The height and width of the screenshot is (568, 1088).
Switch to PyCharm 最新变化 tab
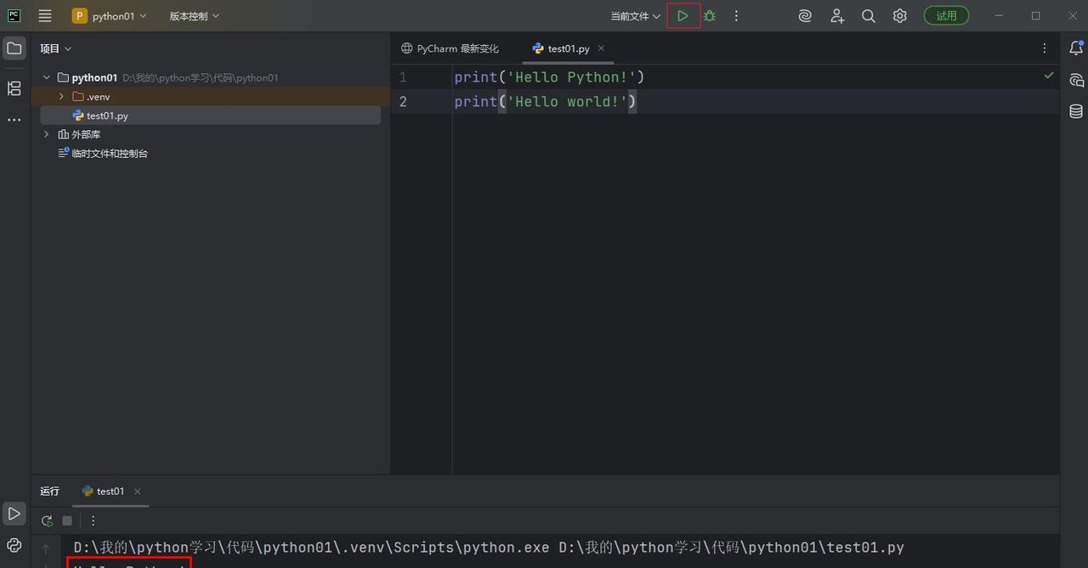click(450, 49)
